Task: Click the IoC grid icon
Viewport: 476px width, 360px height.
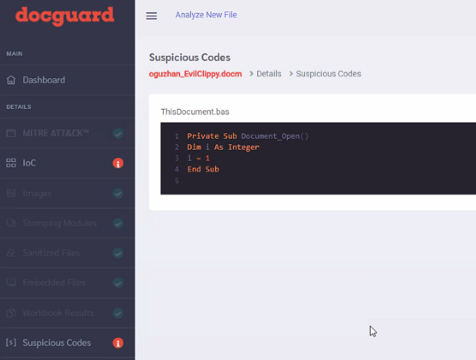Action: tap(11, 163)
